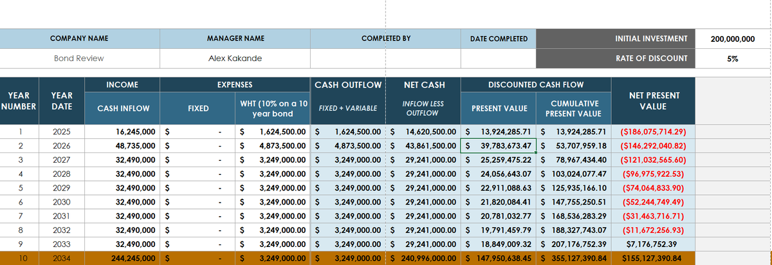
Task: Select the NET PRESENT VALUE header
Action: click(653, 100)
